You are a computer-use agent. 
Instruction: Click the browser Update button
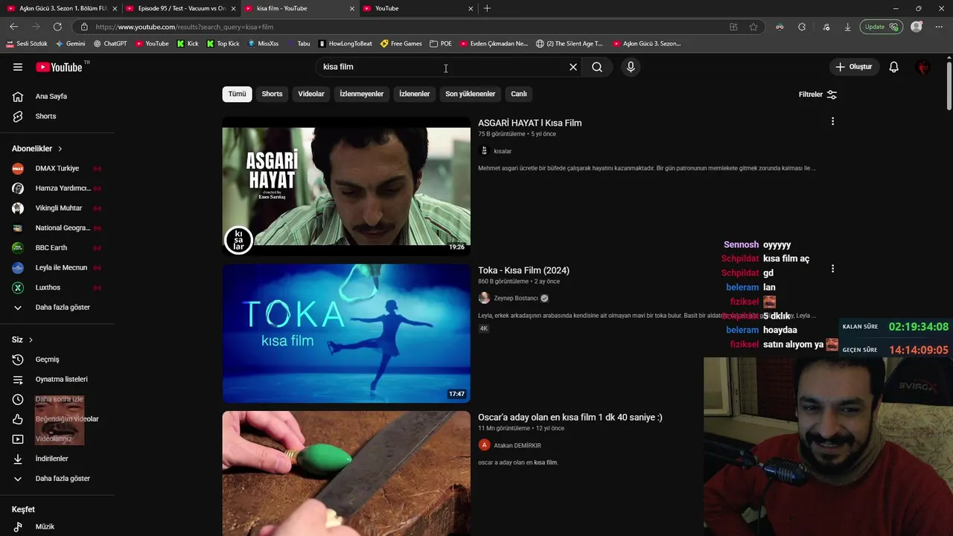click(x=882, y=27)
